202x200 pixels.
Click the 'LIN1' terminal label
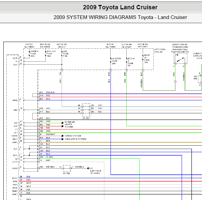[x=15, y=110]
